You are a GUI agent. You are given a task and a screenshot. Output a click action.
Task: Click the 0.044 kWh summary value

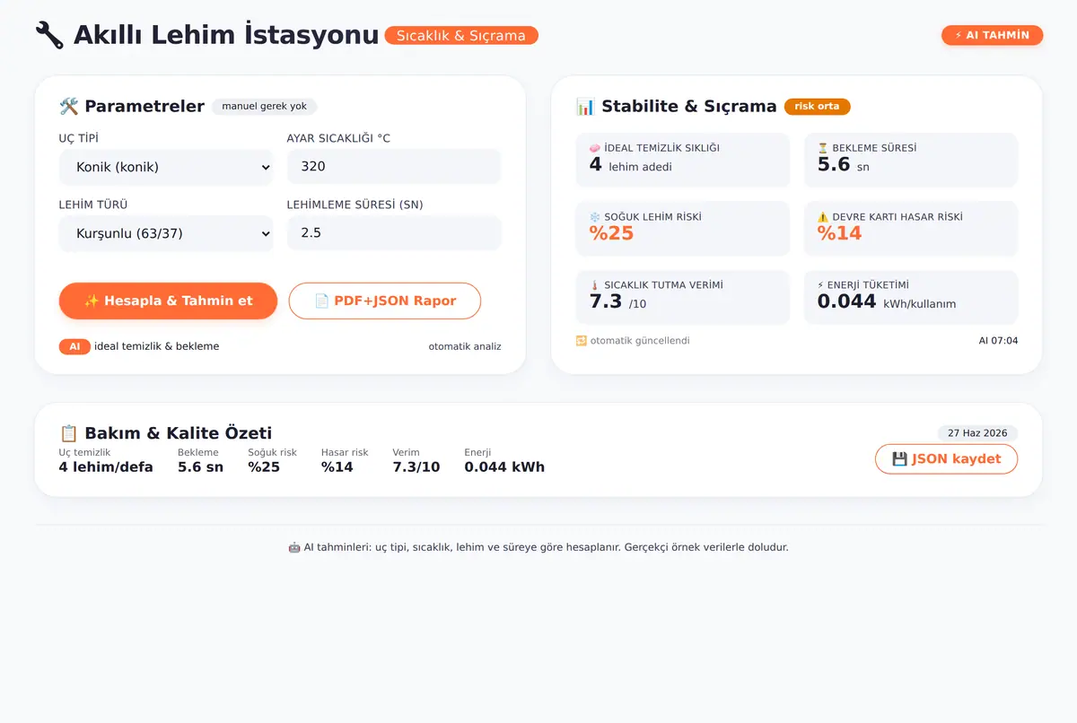coord(504,467)
